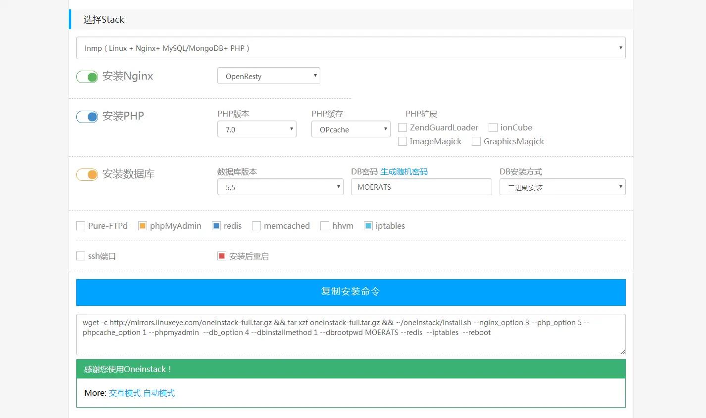Viewport: 706px width, 418px height.
Task: Expand the 数据库版本 5.5 dropdown
Action: (x=280, y=187)
